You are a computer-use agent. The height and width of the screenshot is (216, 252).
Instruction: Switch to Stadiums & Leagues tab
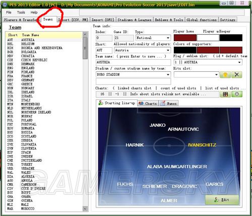coord(135,20)
